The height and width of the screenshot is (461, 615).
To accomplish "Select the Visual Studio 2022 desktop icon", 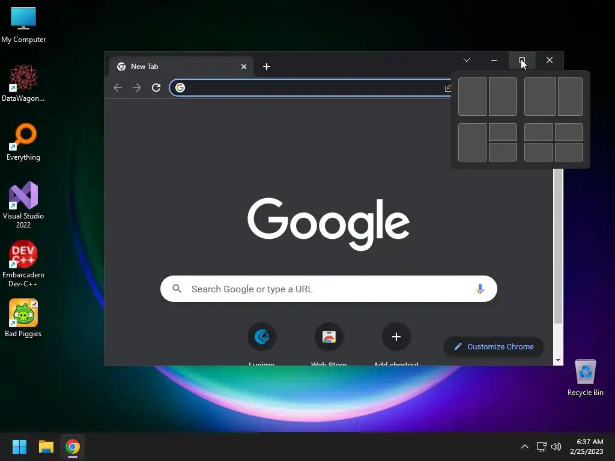I will [23, 204].
